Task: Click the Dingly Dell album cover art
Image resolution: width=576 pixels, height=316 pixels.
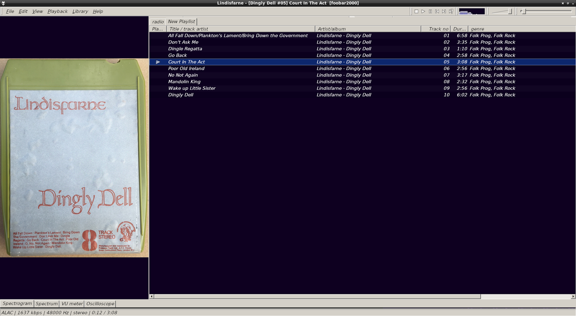Action: (x=74, y=158)
